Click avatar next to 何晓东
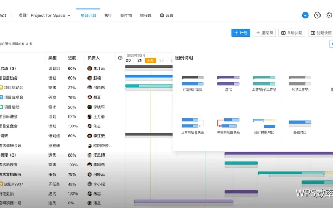This screenshot has width=333, height=208. (x=89, y=87)
